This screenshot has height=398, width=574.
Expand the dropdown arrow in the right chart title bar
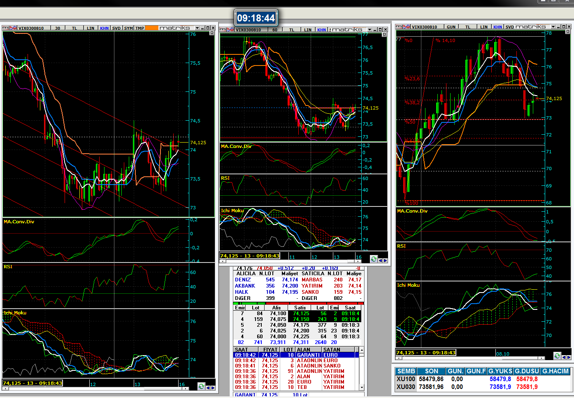[553, 27]
